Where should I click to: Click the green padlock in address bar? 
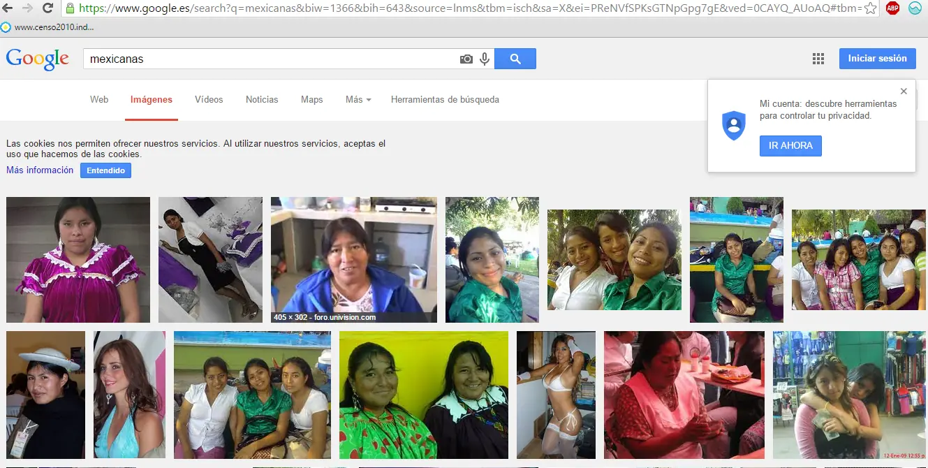click(x=71, y=8)
